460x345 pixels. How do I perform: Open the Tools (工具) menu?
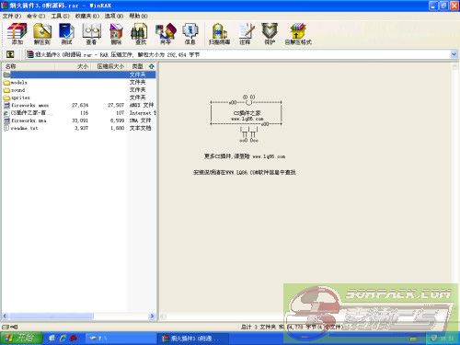pyautogui.click(x=60, y=16)
